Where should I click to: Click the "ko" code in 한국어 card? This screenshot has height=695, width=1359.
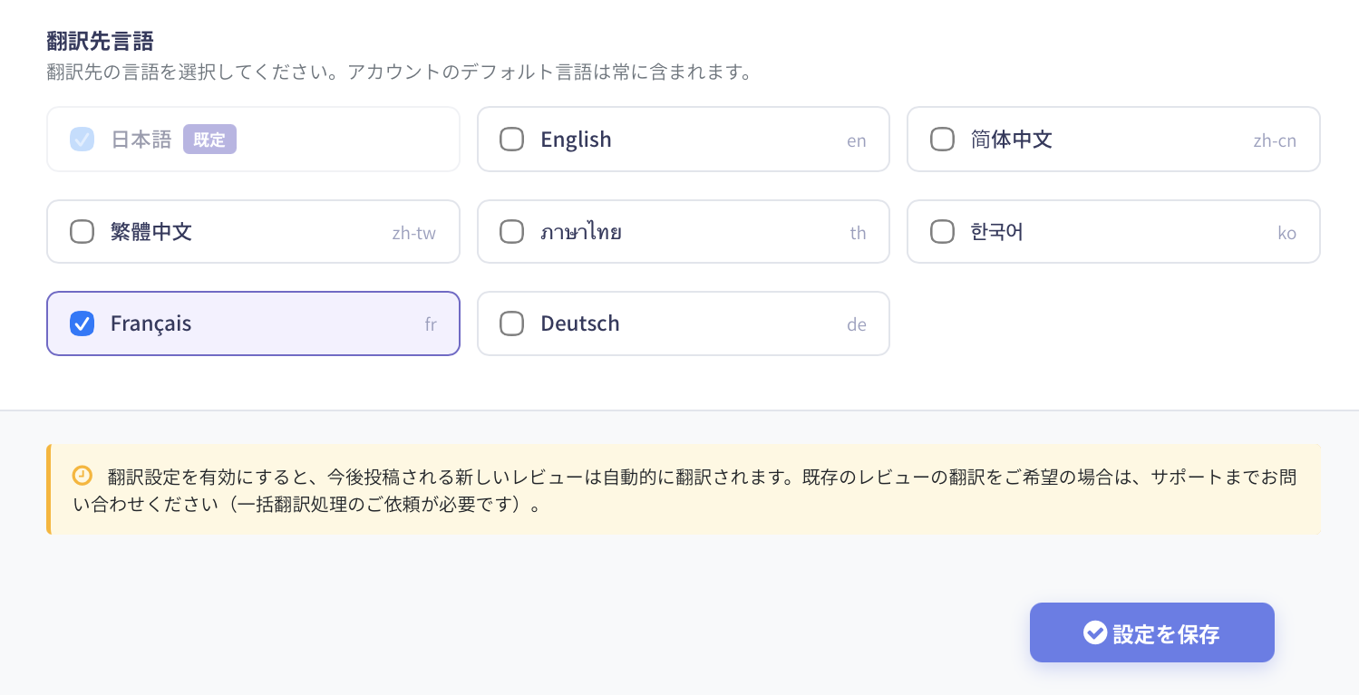[1286, 233]
